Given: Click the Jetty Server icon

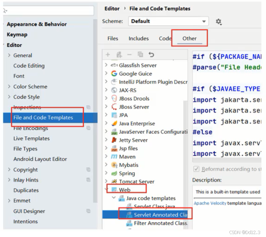Looking at the screenshot, I should (114, 140).
